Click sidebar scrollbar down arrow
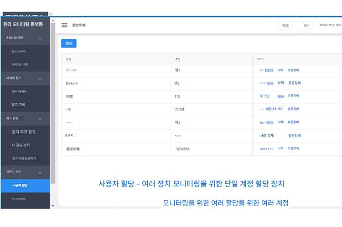342x227 pixels. pos(53,206)
